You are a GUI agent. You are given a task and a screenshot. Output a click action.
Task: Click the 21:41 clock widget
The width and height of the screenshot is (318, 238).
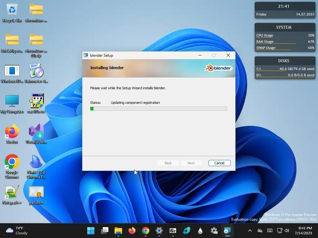pos(284,6)
